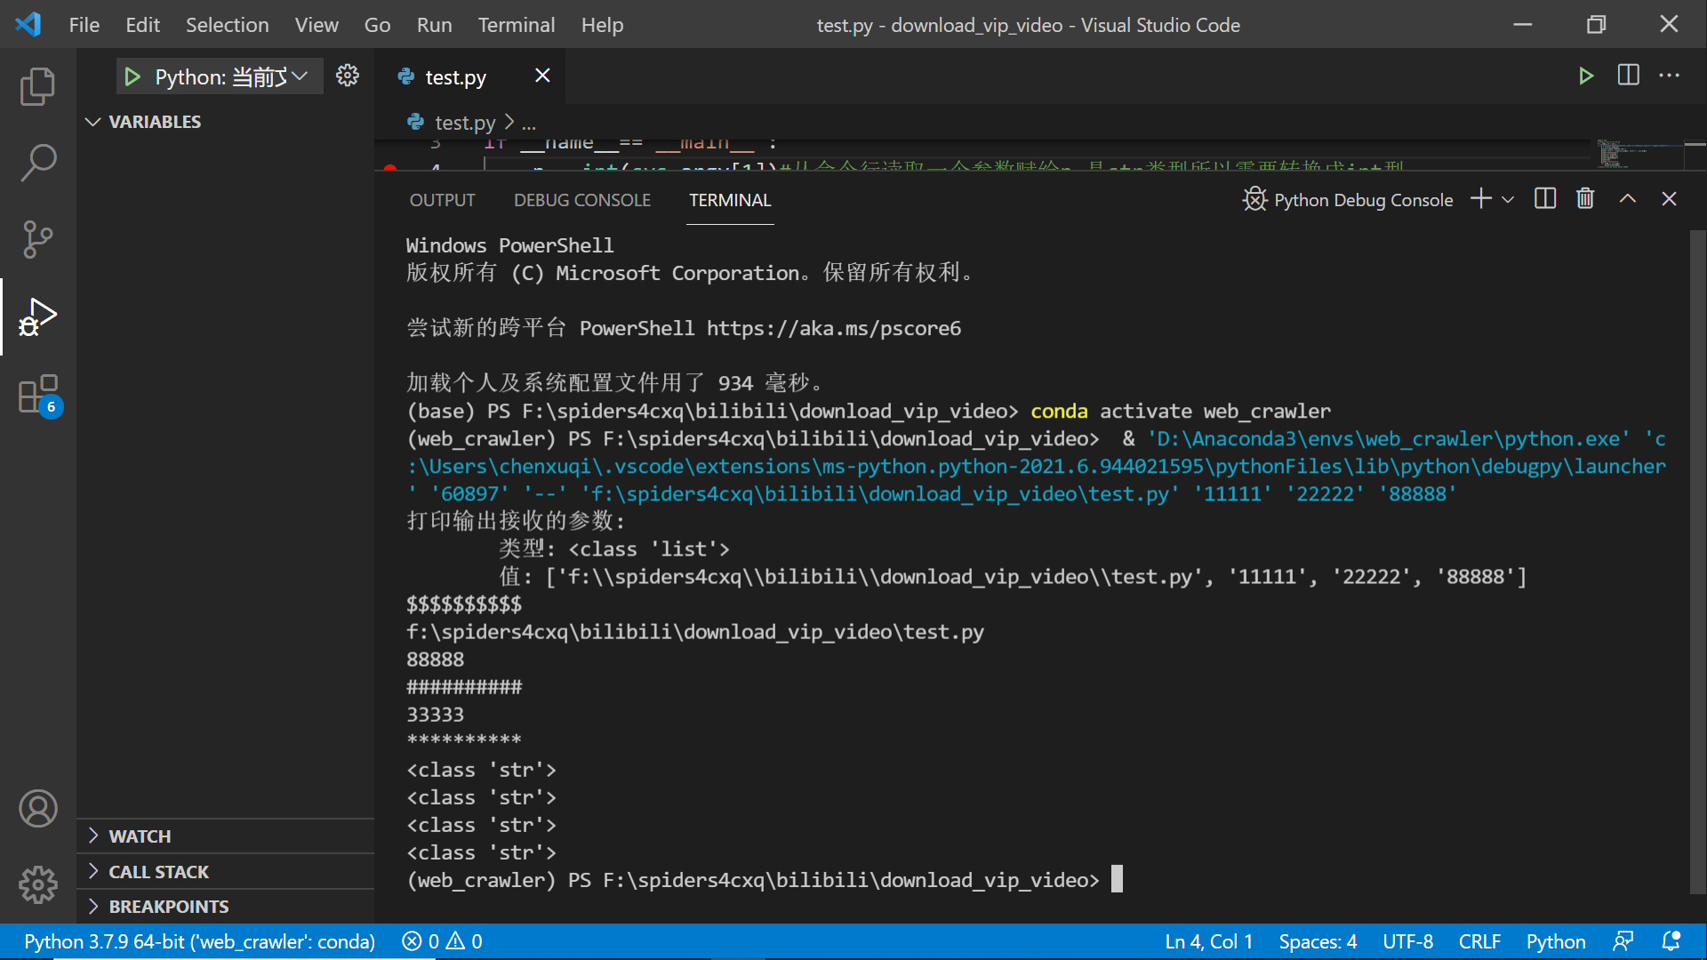Image resolution: width=1707 pixels, height=960 pixels.
Task: Open the Search view icon
Action: tap(37, 164)
